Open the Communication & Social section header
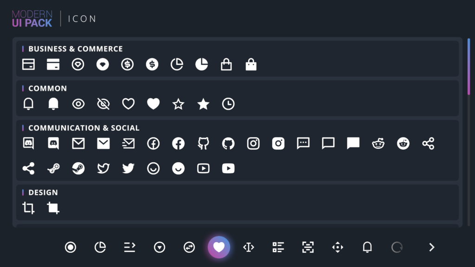This screenshot has height=267, width=475. tap(83, 128)
